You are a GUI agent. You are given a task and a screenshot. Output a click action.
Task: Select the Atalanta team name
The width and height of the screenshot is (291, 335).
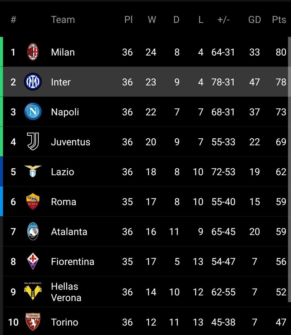69,232
